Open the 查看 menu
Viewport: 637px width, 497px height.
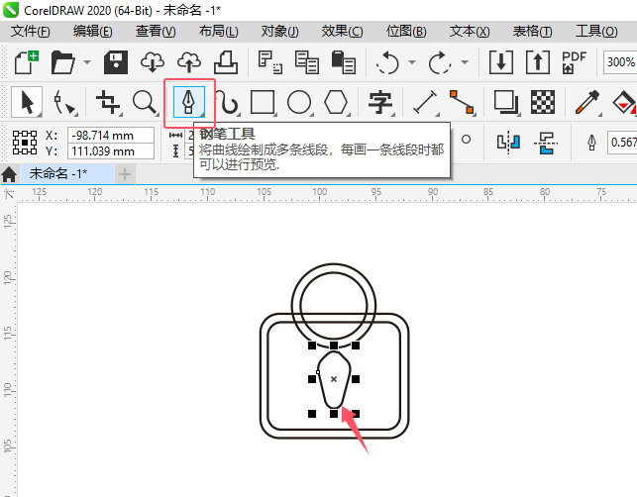tap(156, 32)
